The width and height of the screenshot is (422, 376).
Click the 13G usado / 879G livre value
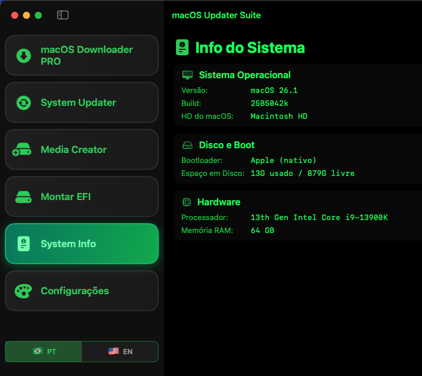[x=303, y=174]
